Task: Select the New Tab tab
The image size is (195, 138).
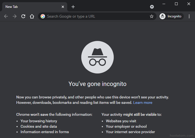Action: tap(30, 7)
